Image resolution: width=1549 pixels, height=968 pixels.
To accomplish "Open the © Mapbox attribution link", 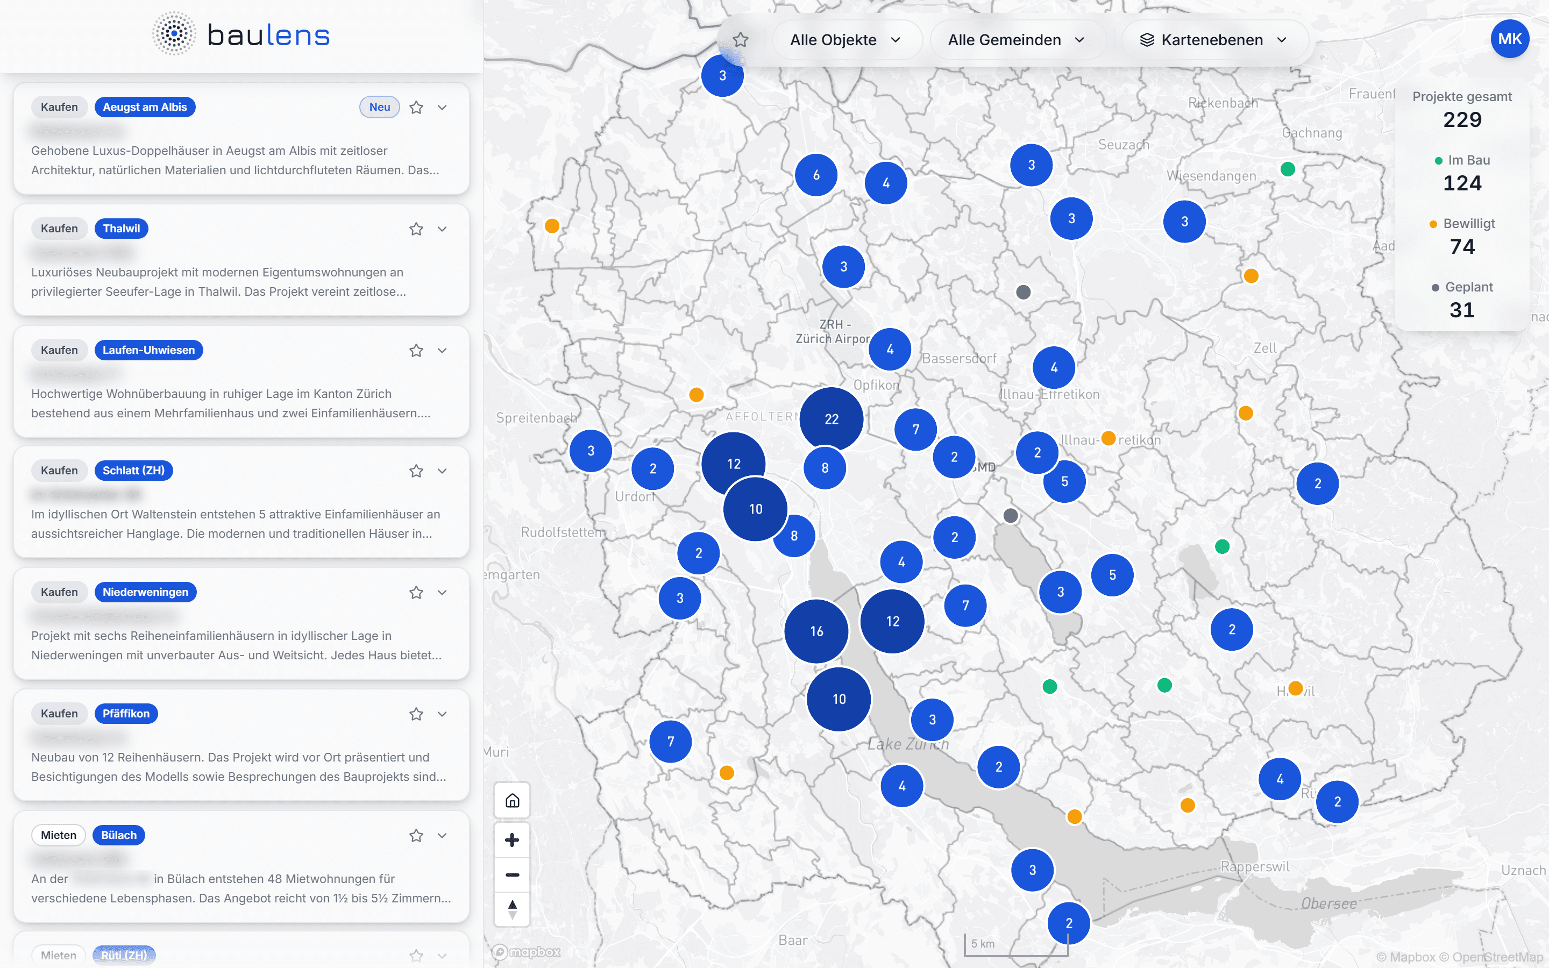I will [1405, 957].
